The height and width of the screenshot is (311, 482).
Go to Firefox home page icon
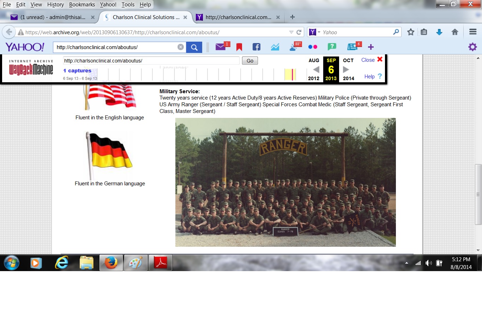point(455,32)
